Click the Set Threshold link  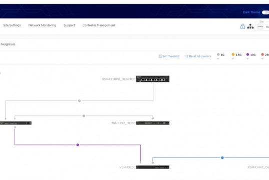(x=169, y=56)
